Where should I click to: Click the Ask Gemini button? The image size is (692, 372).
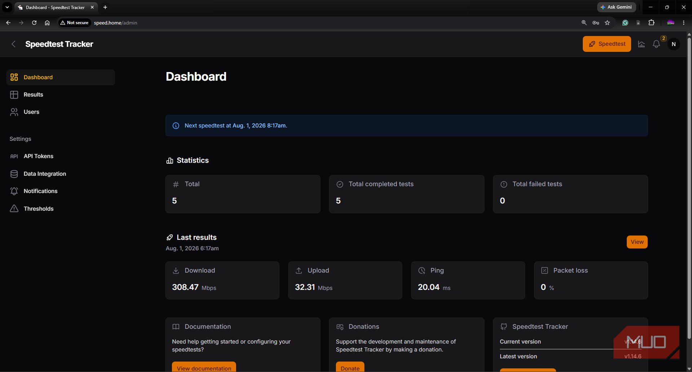[616, 7]
